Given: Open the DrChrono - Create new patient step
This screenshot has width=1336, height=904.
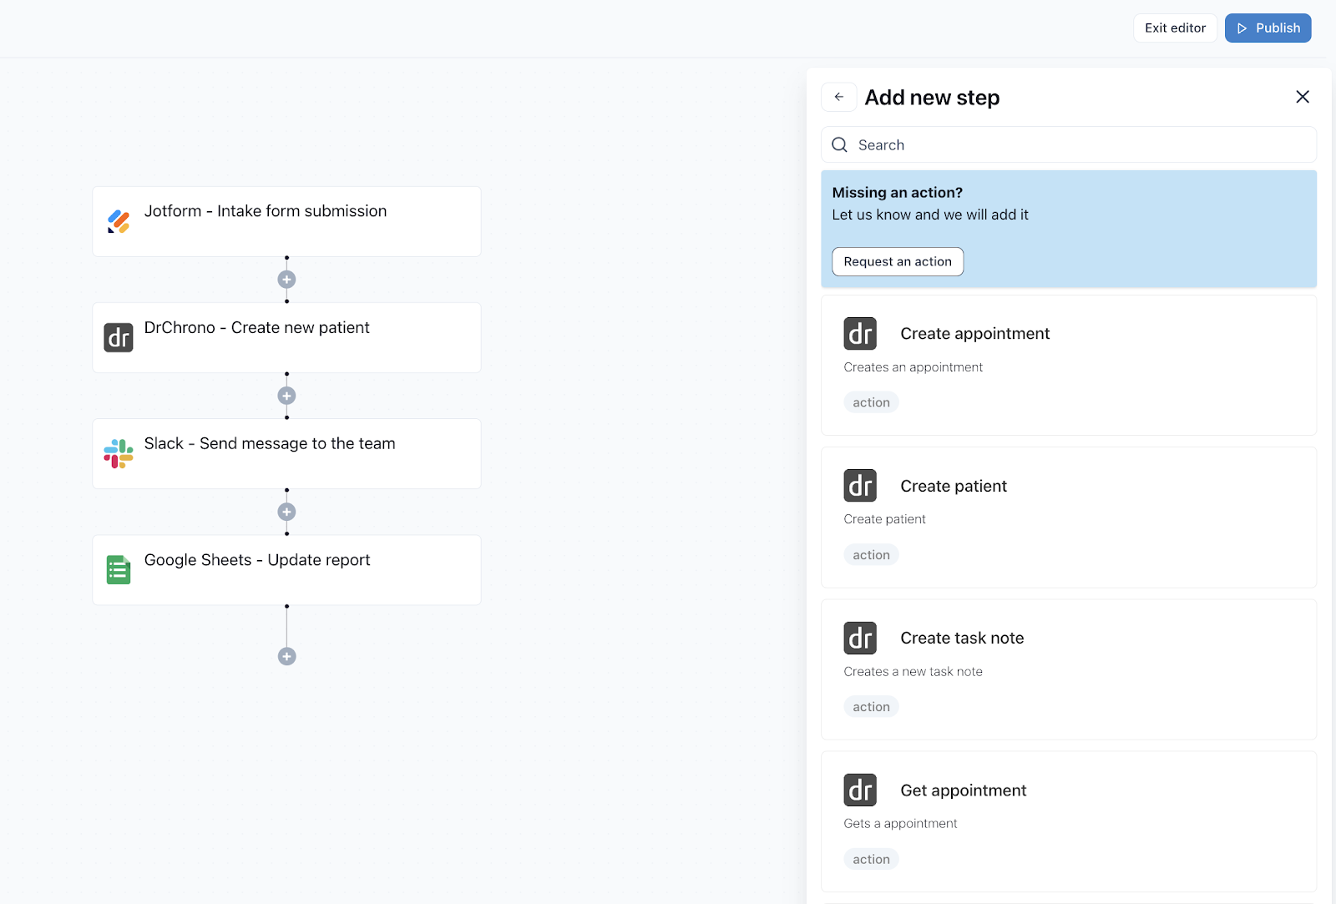Looking at the screenshot, I should [x=286, y=337].
